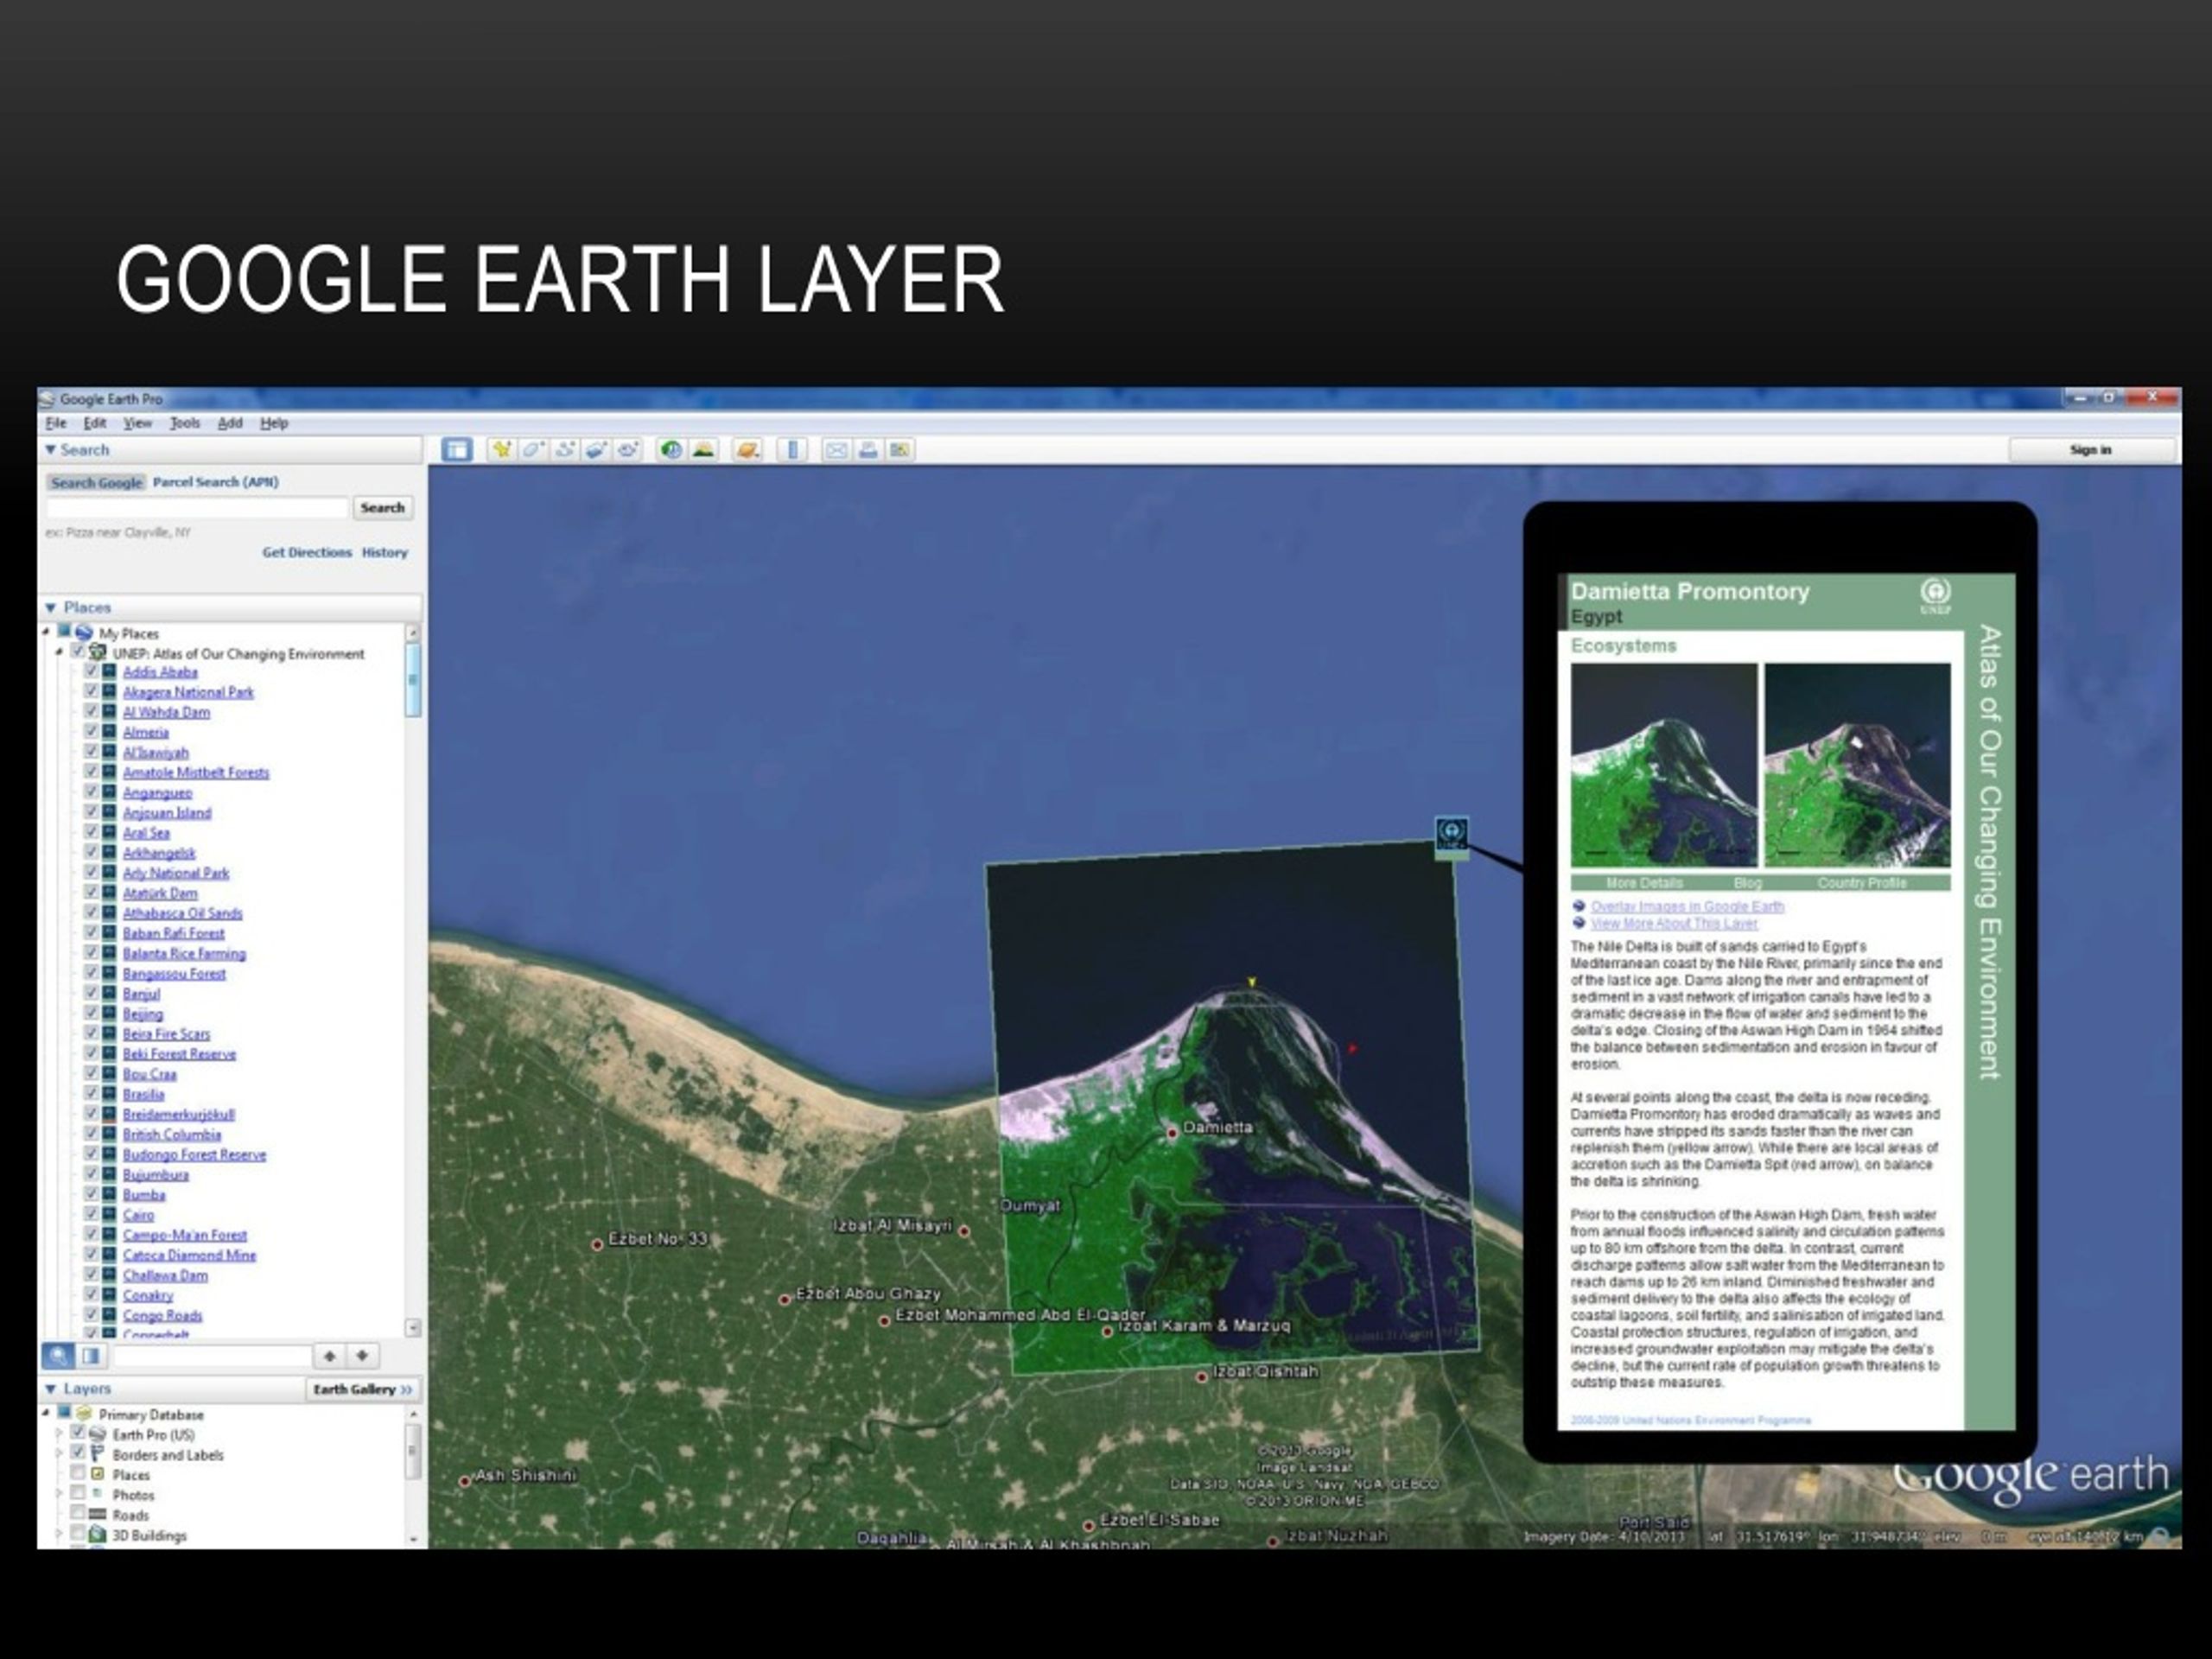Toggle the Cairo placemark checkbox
The width and height of the screenshot is (2212, 1659).
point(91,1214)
